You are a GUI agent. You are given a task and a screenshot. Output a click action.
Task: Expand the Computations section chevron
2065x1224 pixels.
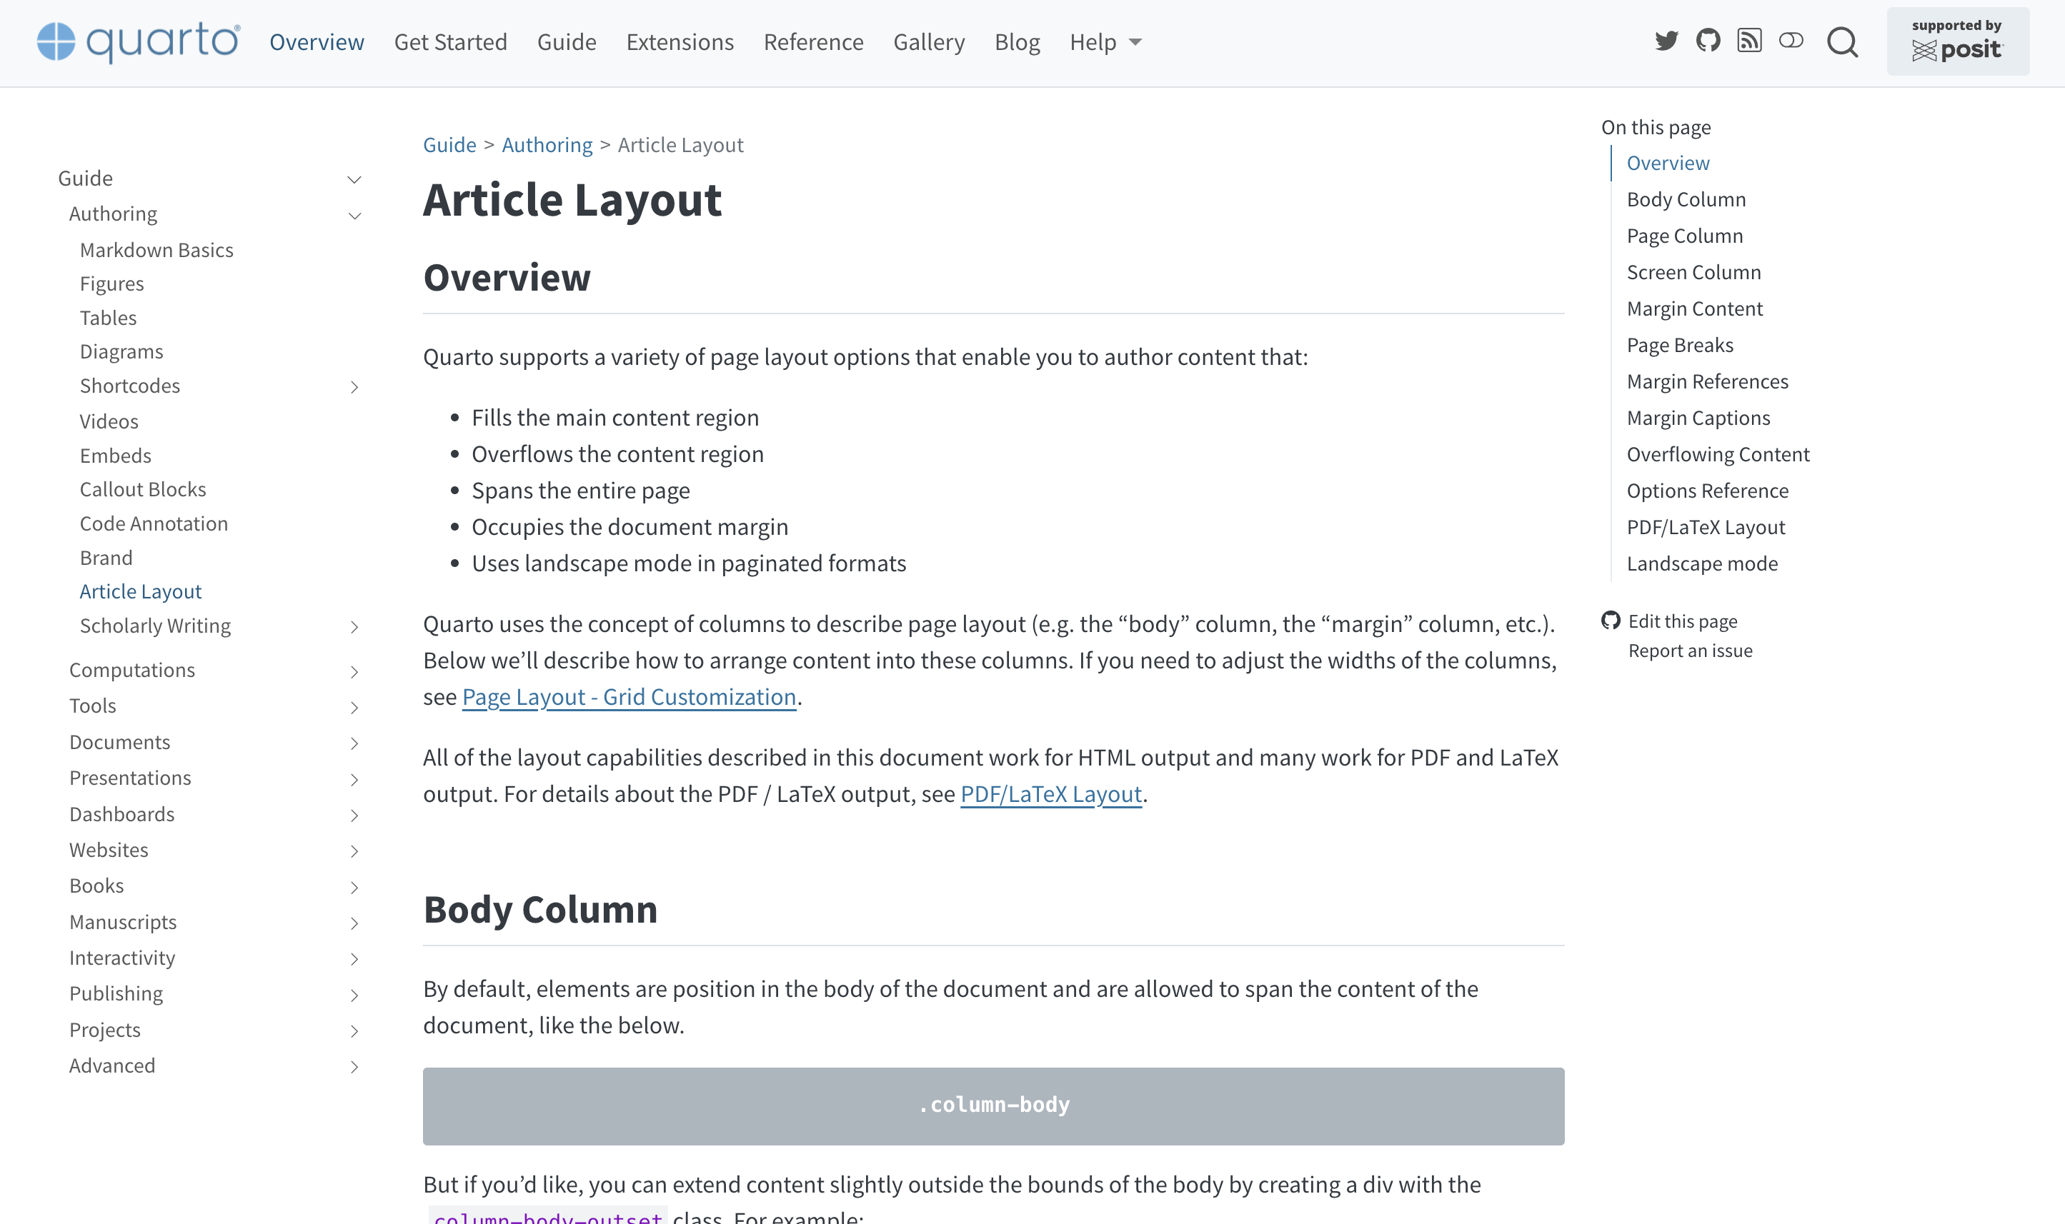(x=354, y=671)
